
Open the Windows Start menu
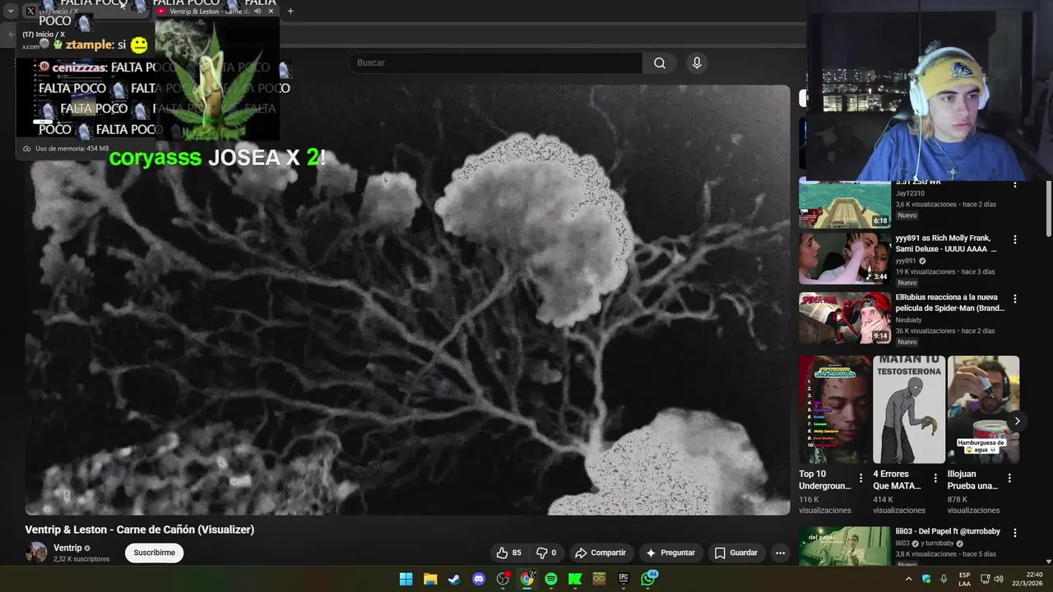tap(406, 579)
